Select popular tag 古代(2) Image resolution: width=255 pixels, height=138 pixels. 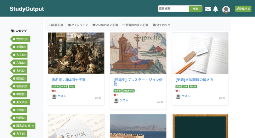point(19,71)
